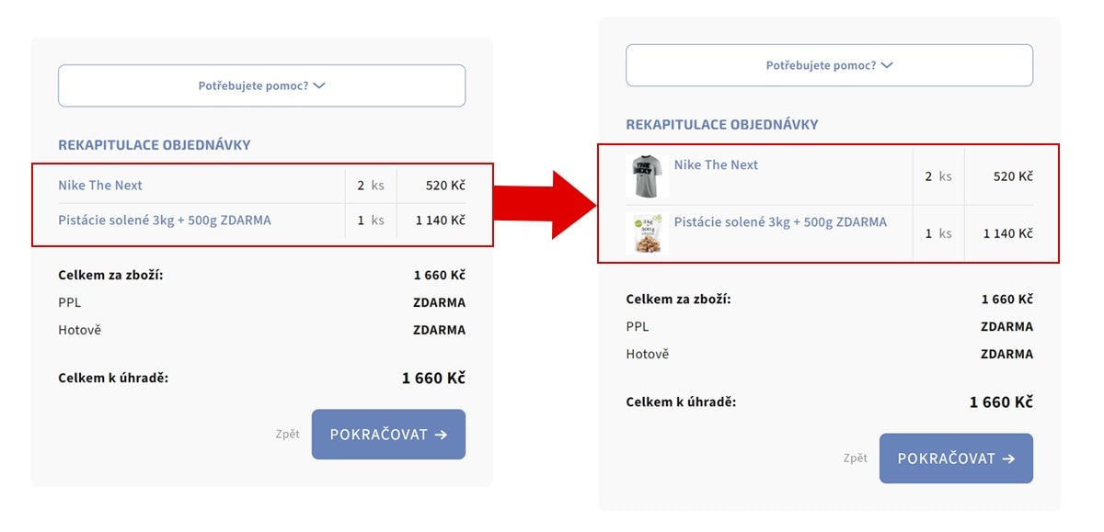This screenshot has height=532, width=1104.
Task: Click the arrow icon on right POKRAČOVAT button
Action: pyautogui.click(x=1009, y=458)
